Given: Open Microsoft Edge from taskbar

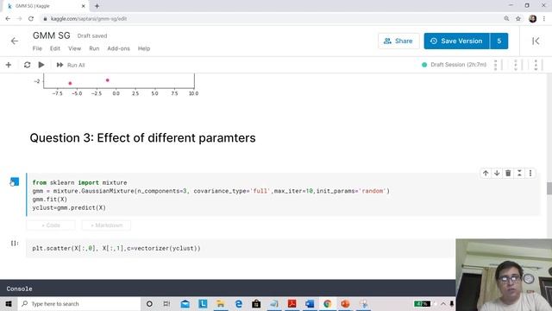Looking at the screenshot, I should point(238,303).
